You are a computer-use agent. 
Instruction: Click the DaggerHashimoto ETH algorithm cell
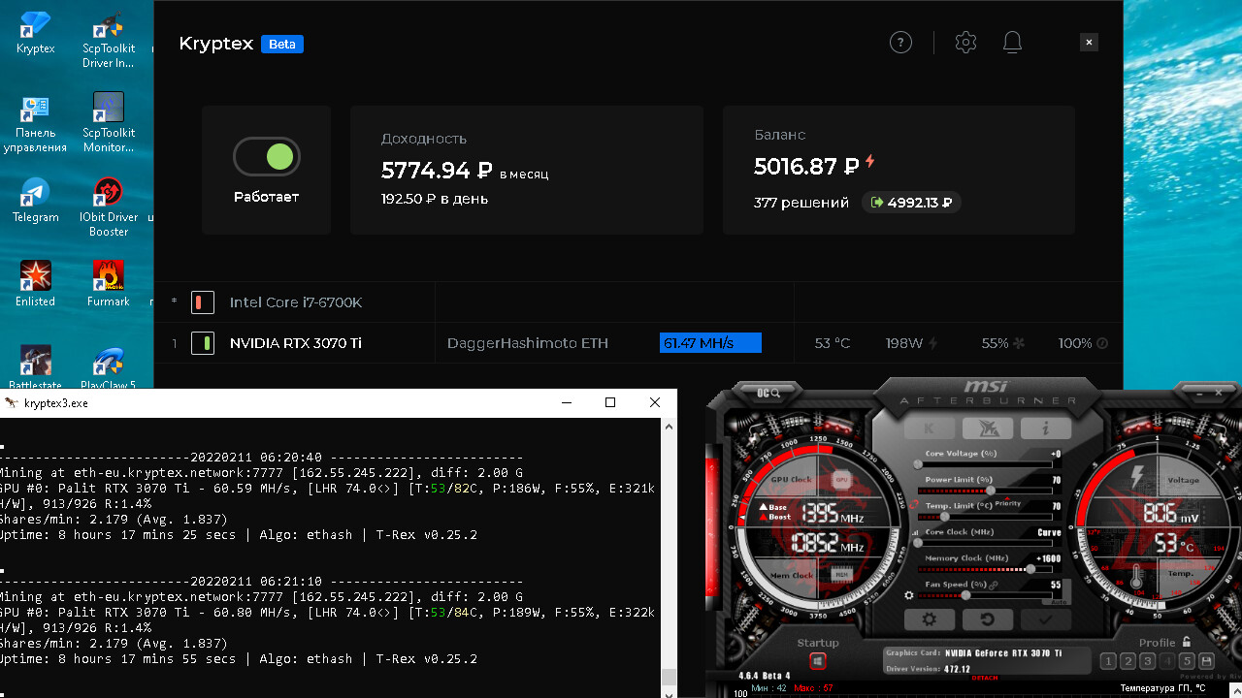[527, 343]
